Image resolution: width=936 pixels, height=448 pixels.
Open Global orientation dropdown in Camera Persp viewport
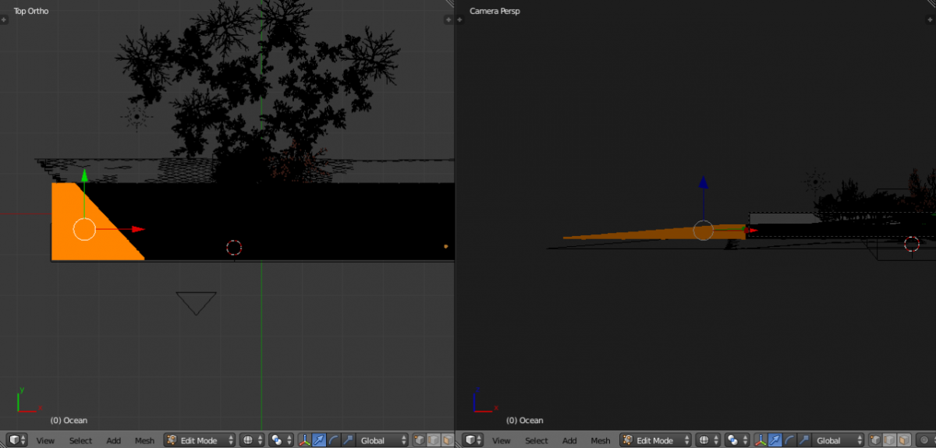[x=839, y=440]
